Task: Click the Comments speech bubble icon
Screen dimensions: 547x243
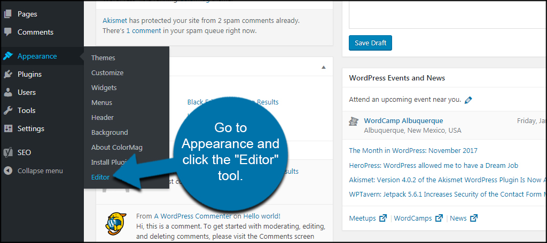Action: [x=7, y=32]
